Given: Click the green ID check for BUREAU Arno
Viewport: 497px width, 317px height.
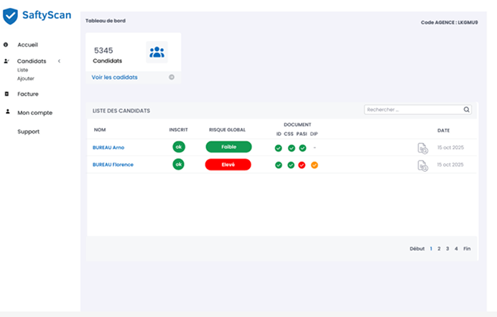Looking at the screenshot, I should click(x=279, y=148).
